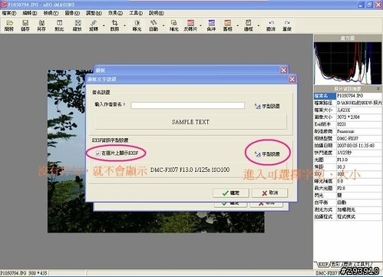Viewport: 383px width, 277px height.
Task: Open the 編輯 edit menu
Action: [30, 13]
